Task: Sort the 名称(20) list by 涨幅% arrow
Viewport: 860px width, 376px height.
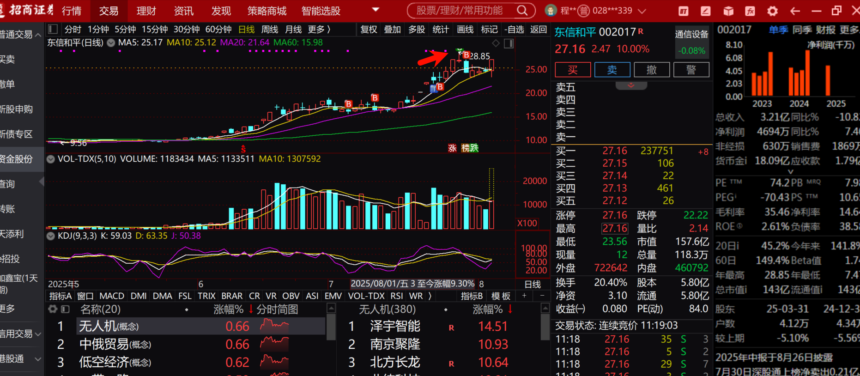Action: click(x=251, y=309)
